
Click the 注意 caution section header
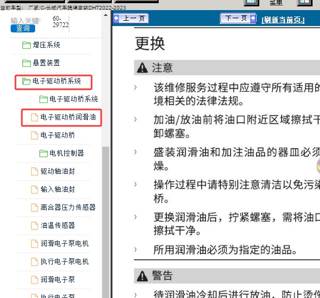[227, 67]
